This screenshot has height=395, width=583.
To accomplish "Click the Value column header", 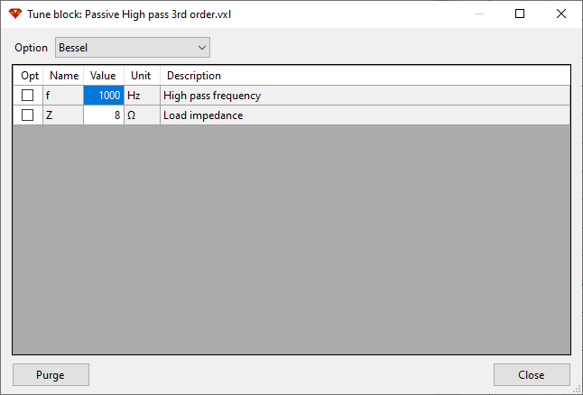I will coord(104,76).
